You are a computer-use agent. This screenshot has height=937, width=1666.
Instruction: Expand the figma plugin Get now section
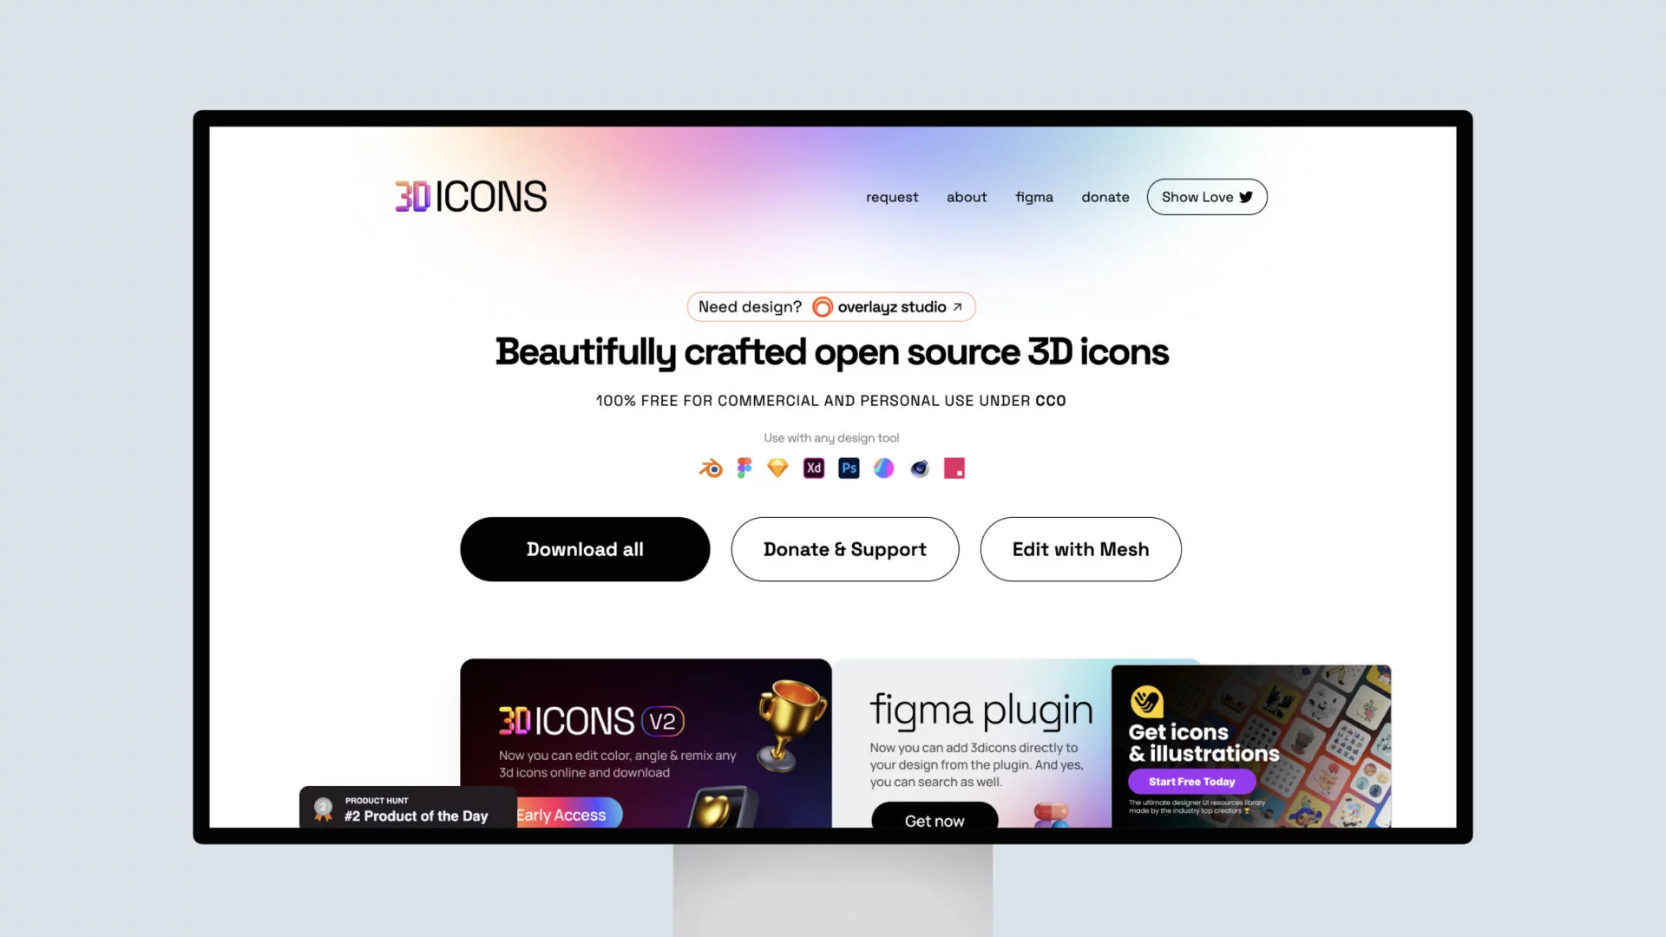point(934,820)
